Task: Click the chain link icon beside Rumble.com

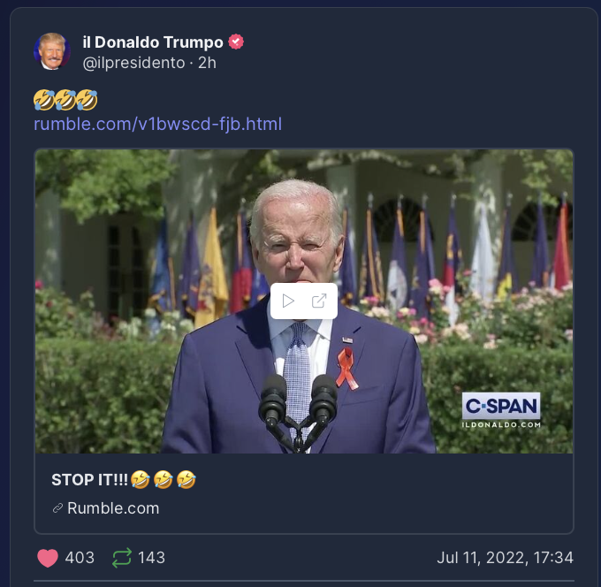Action: coord(57,508)
